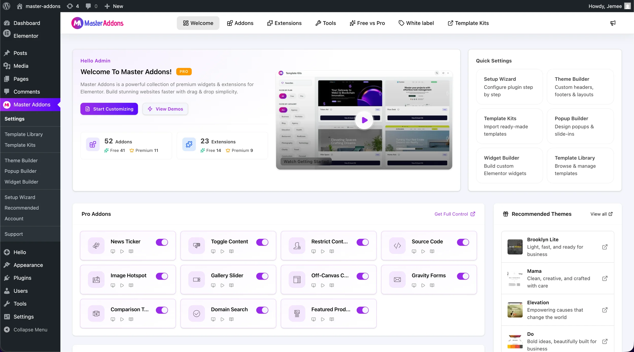Disable the Image Hotspot toggle

[x=162, y=276]
